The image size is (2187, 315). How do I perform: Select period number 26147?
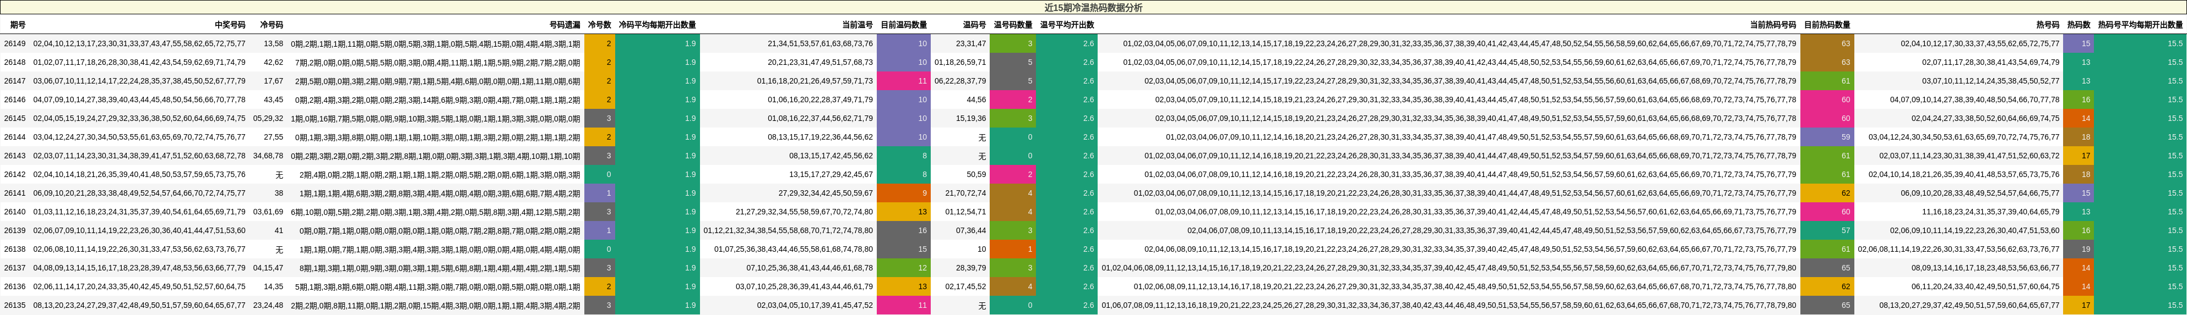[14, 81]
